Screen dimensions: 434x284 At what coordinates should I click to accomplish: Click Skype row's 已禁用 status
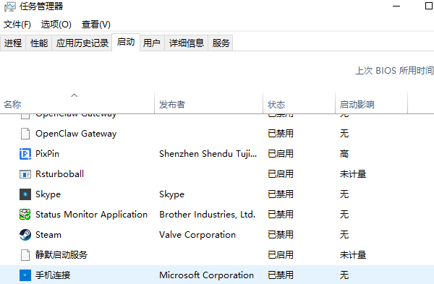281,194
